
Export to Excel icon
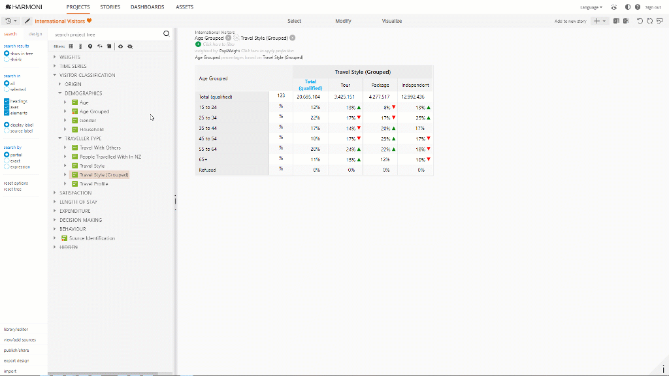(x=616, y=21)
